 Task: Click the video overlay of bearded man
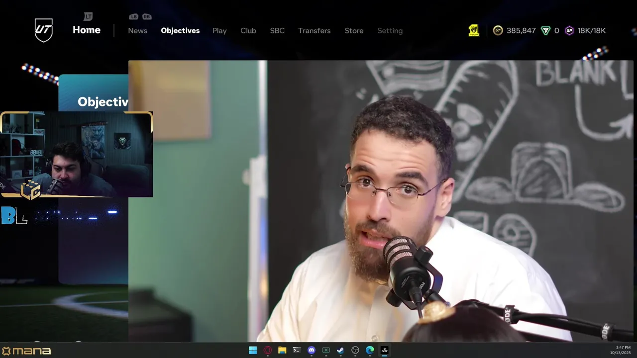(381, 201)
